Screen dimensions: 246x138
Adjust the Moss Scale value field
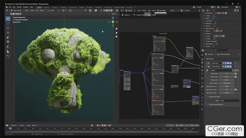[x=226, y=80]
